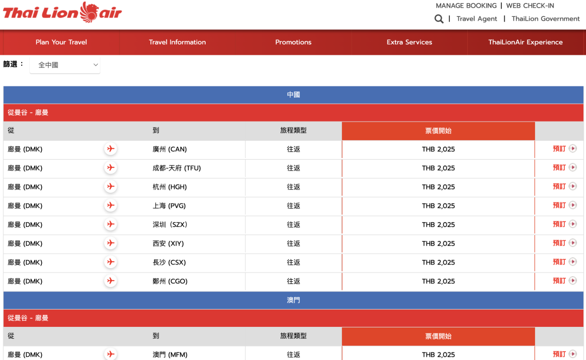The image size is (586, 360).
Task: Click 往返 trip type in PVG row
Action: coord(294,206)
